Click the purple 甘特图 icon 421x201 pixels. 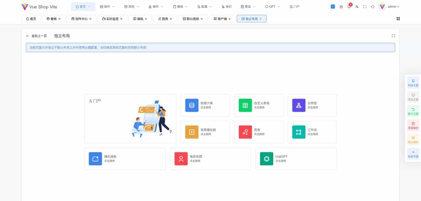(x=298, y=105)
